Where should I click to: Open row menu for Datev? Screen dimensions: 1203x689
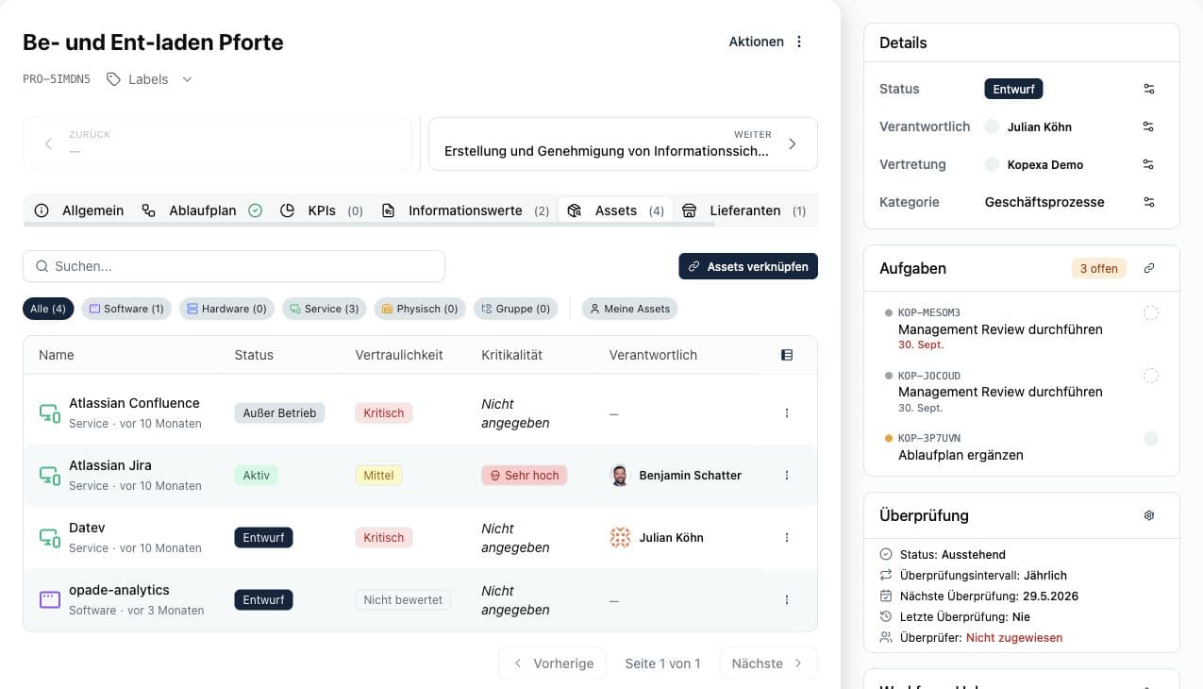tap(787, 538)
